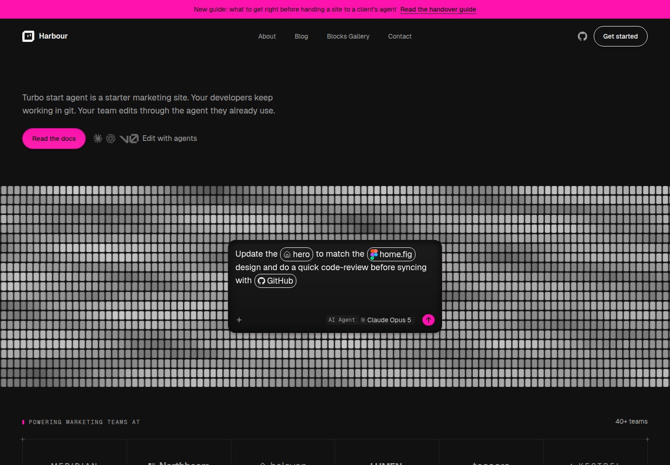Click the New guide announcement text
670x465 pixels.
tap(295, 9)
